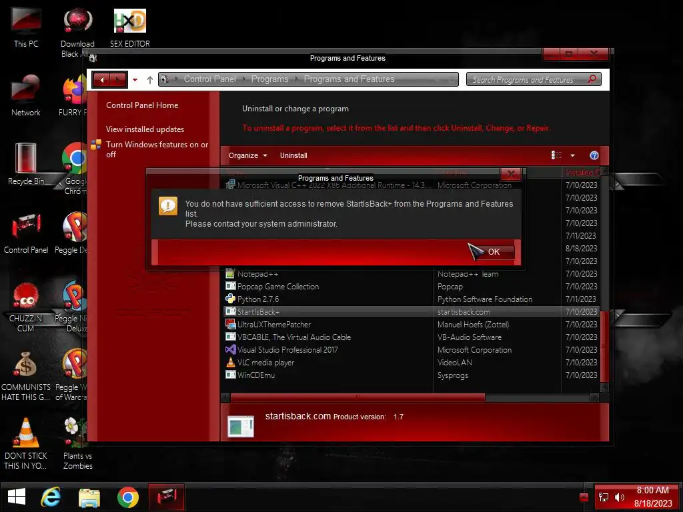683x512 pixels.
Task: Open the Organize dropdown menu
Action: click(247, 155)
